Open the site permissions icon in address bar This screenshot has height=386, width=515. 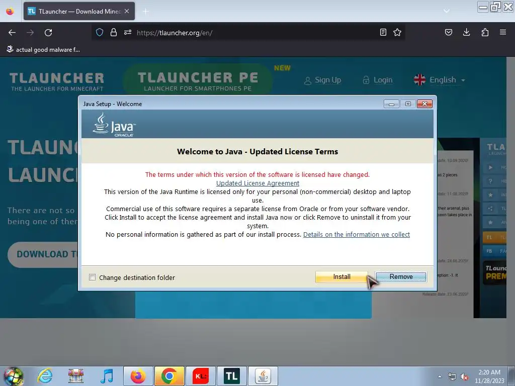click(128, 32)
